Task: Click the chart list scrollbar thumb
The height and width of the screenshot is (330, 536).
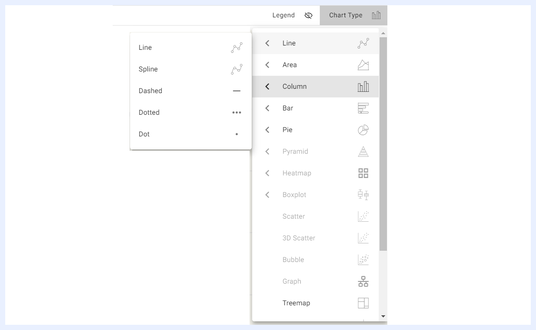Action: click(383, 144)
